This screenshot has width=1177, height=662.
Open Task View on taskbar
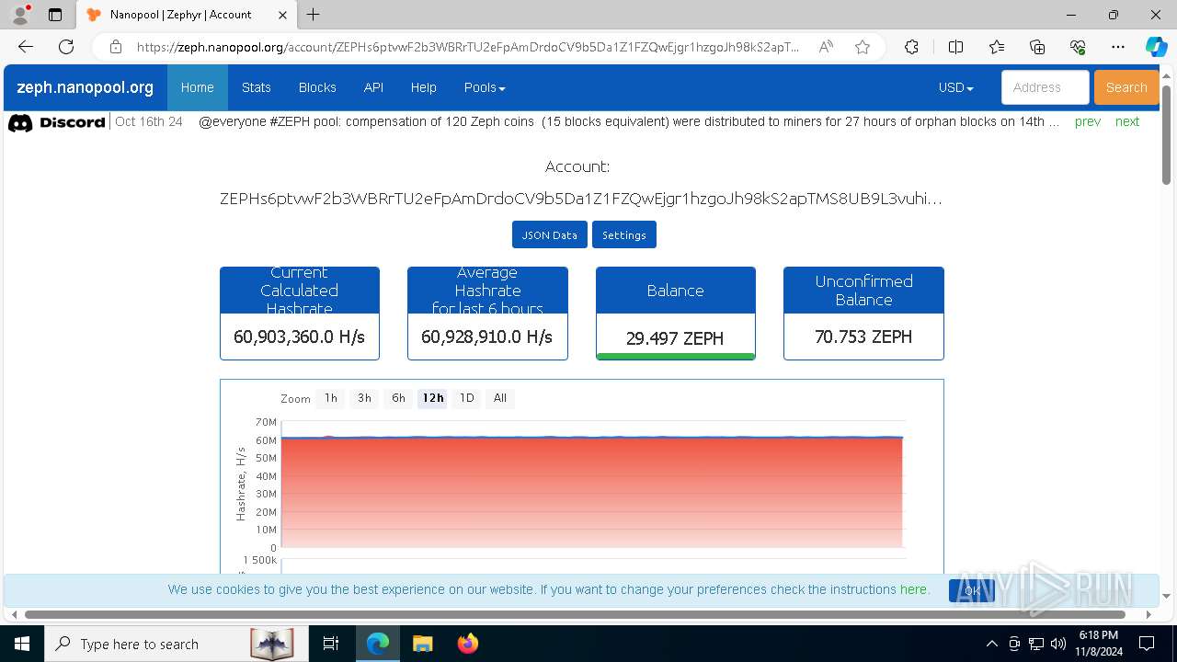tap(331, 644)
